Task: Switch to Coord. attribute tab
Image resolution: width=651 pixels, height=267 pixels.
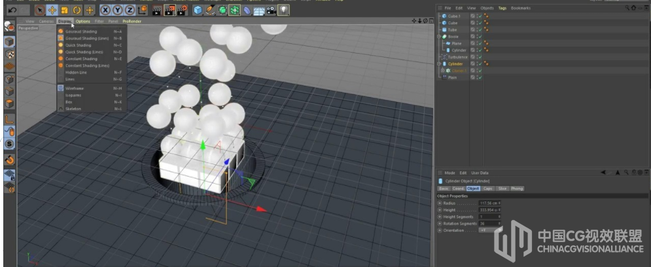Action: point(459,188)
